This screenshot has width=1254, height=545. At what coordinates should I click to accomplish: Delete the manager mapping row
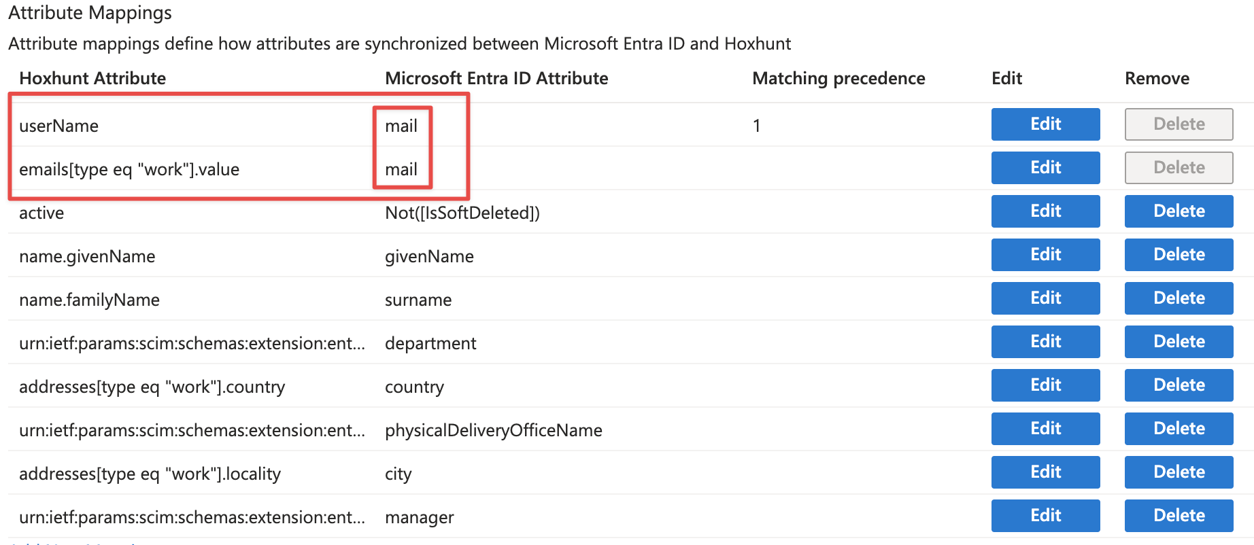(x=1179, y=516)
